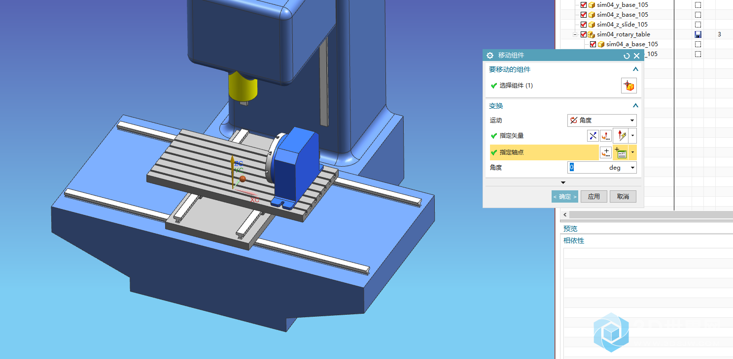
Task: Click the gear icon in 移动组件 title bar
Action: point(490,56)
